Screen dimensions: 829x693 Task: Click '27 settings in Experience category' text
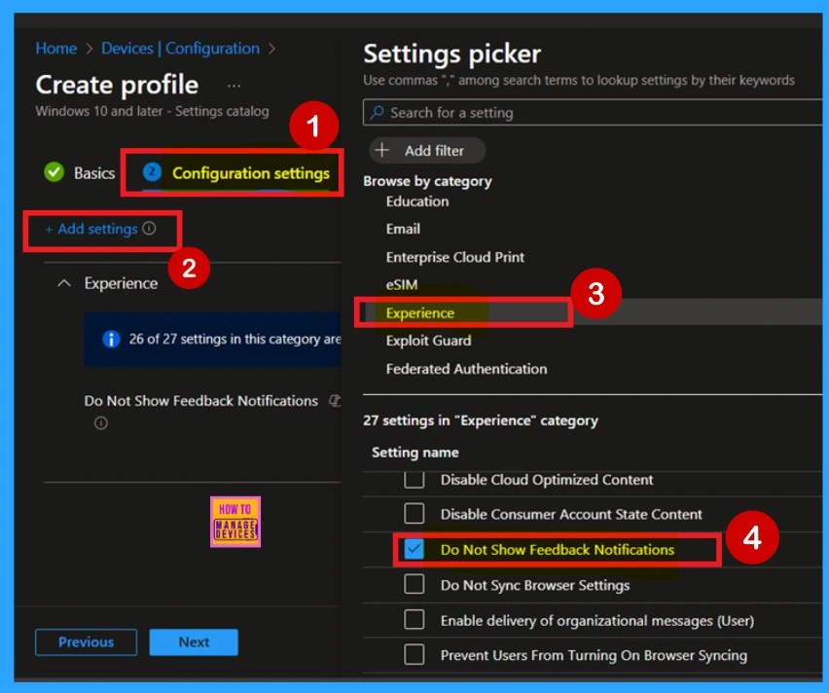[480, 420]
